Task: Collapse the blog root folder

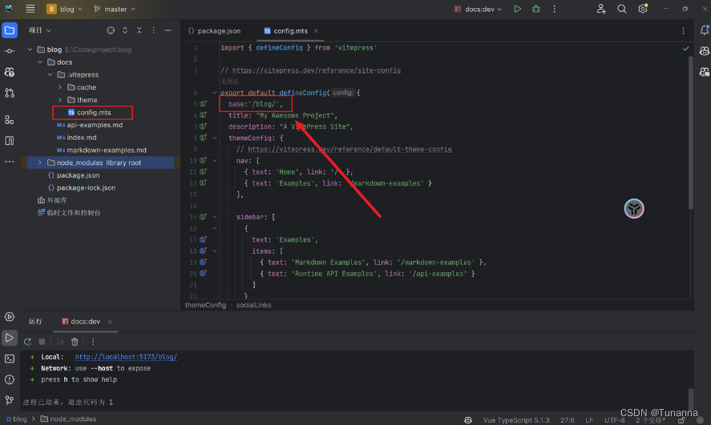Action: coord(30,50)
